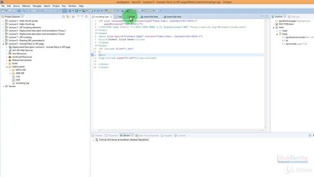
Task: Toggle Link with Editor in Project Explorer
Action: click(68, 17)
